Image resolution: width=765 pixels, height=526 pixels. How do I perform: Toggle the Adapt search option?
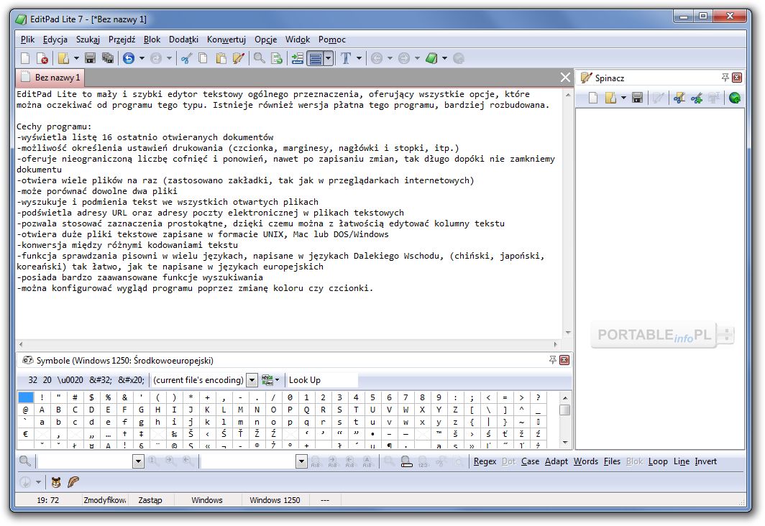(x=556, y=461)
